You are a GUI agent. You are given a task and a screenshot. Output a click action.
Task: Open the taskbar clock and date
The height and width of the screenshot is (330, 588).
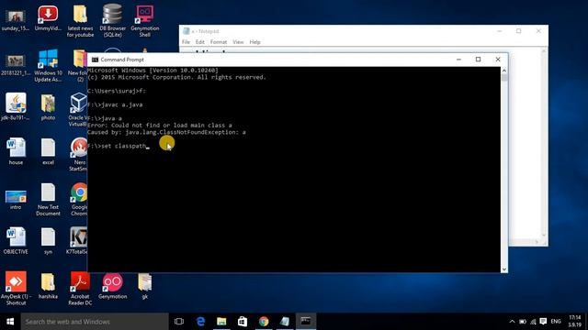(x=574, y=322)
